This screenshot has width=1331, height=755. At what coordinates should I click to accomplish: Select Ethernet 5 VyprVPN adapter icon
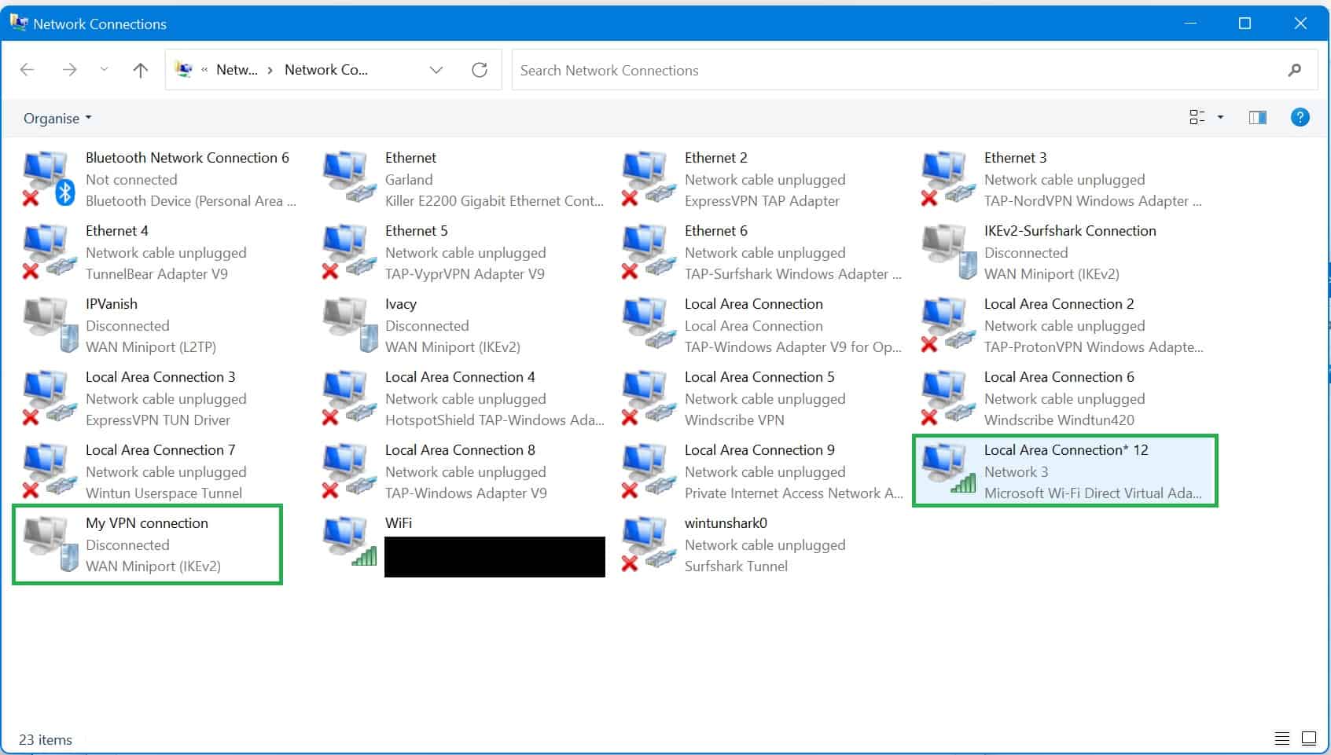point(350,251)
